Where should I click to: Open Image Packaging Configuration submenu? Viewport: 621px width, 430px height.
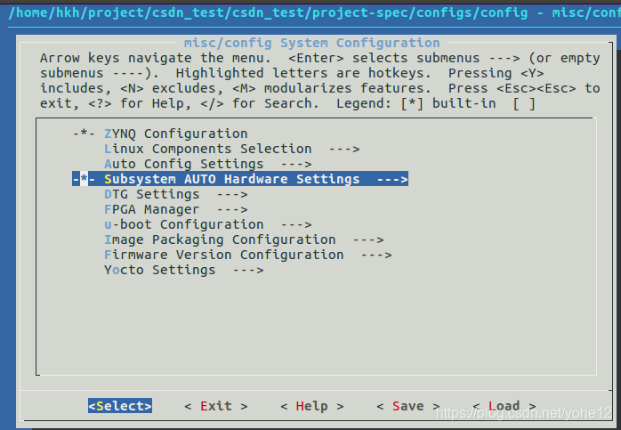[x=244, y=239]
